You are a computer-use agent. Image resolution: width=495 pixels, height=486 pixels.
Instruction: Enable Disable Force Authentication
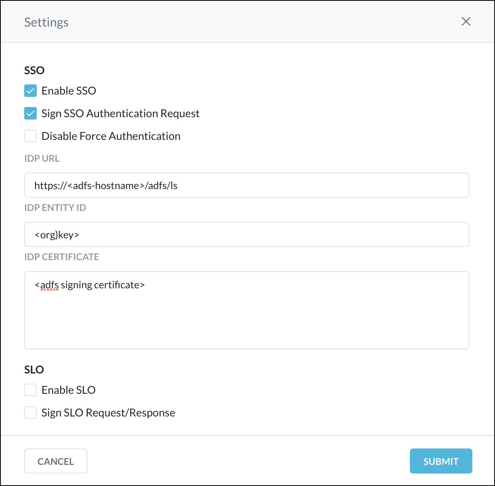tap(30, 136)
